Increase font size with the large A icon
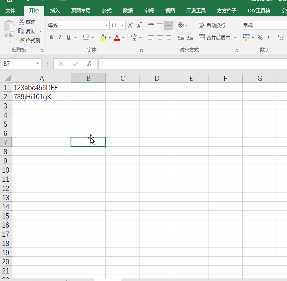This screenshot has width=287, height=281. pos(130,26)
